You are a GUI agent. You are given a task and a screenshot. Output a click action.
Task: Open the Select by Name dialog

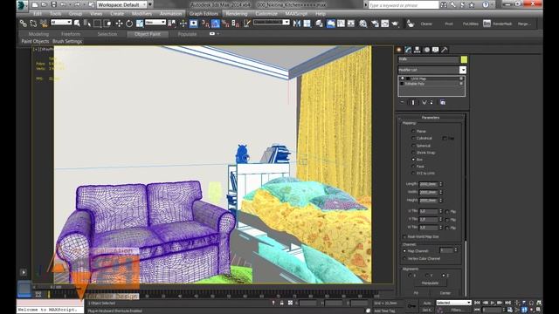87,24
